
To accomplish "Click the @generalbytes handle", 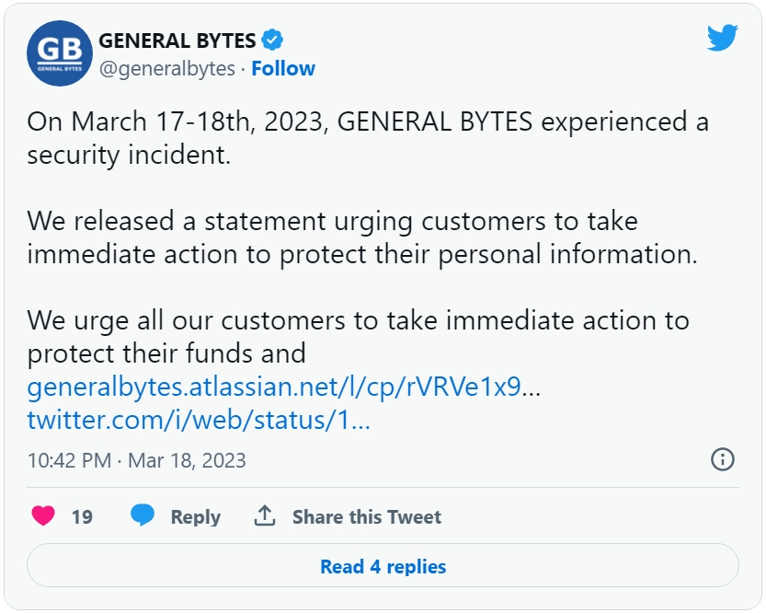I will [x=167, y=68].
